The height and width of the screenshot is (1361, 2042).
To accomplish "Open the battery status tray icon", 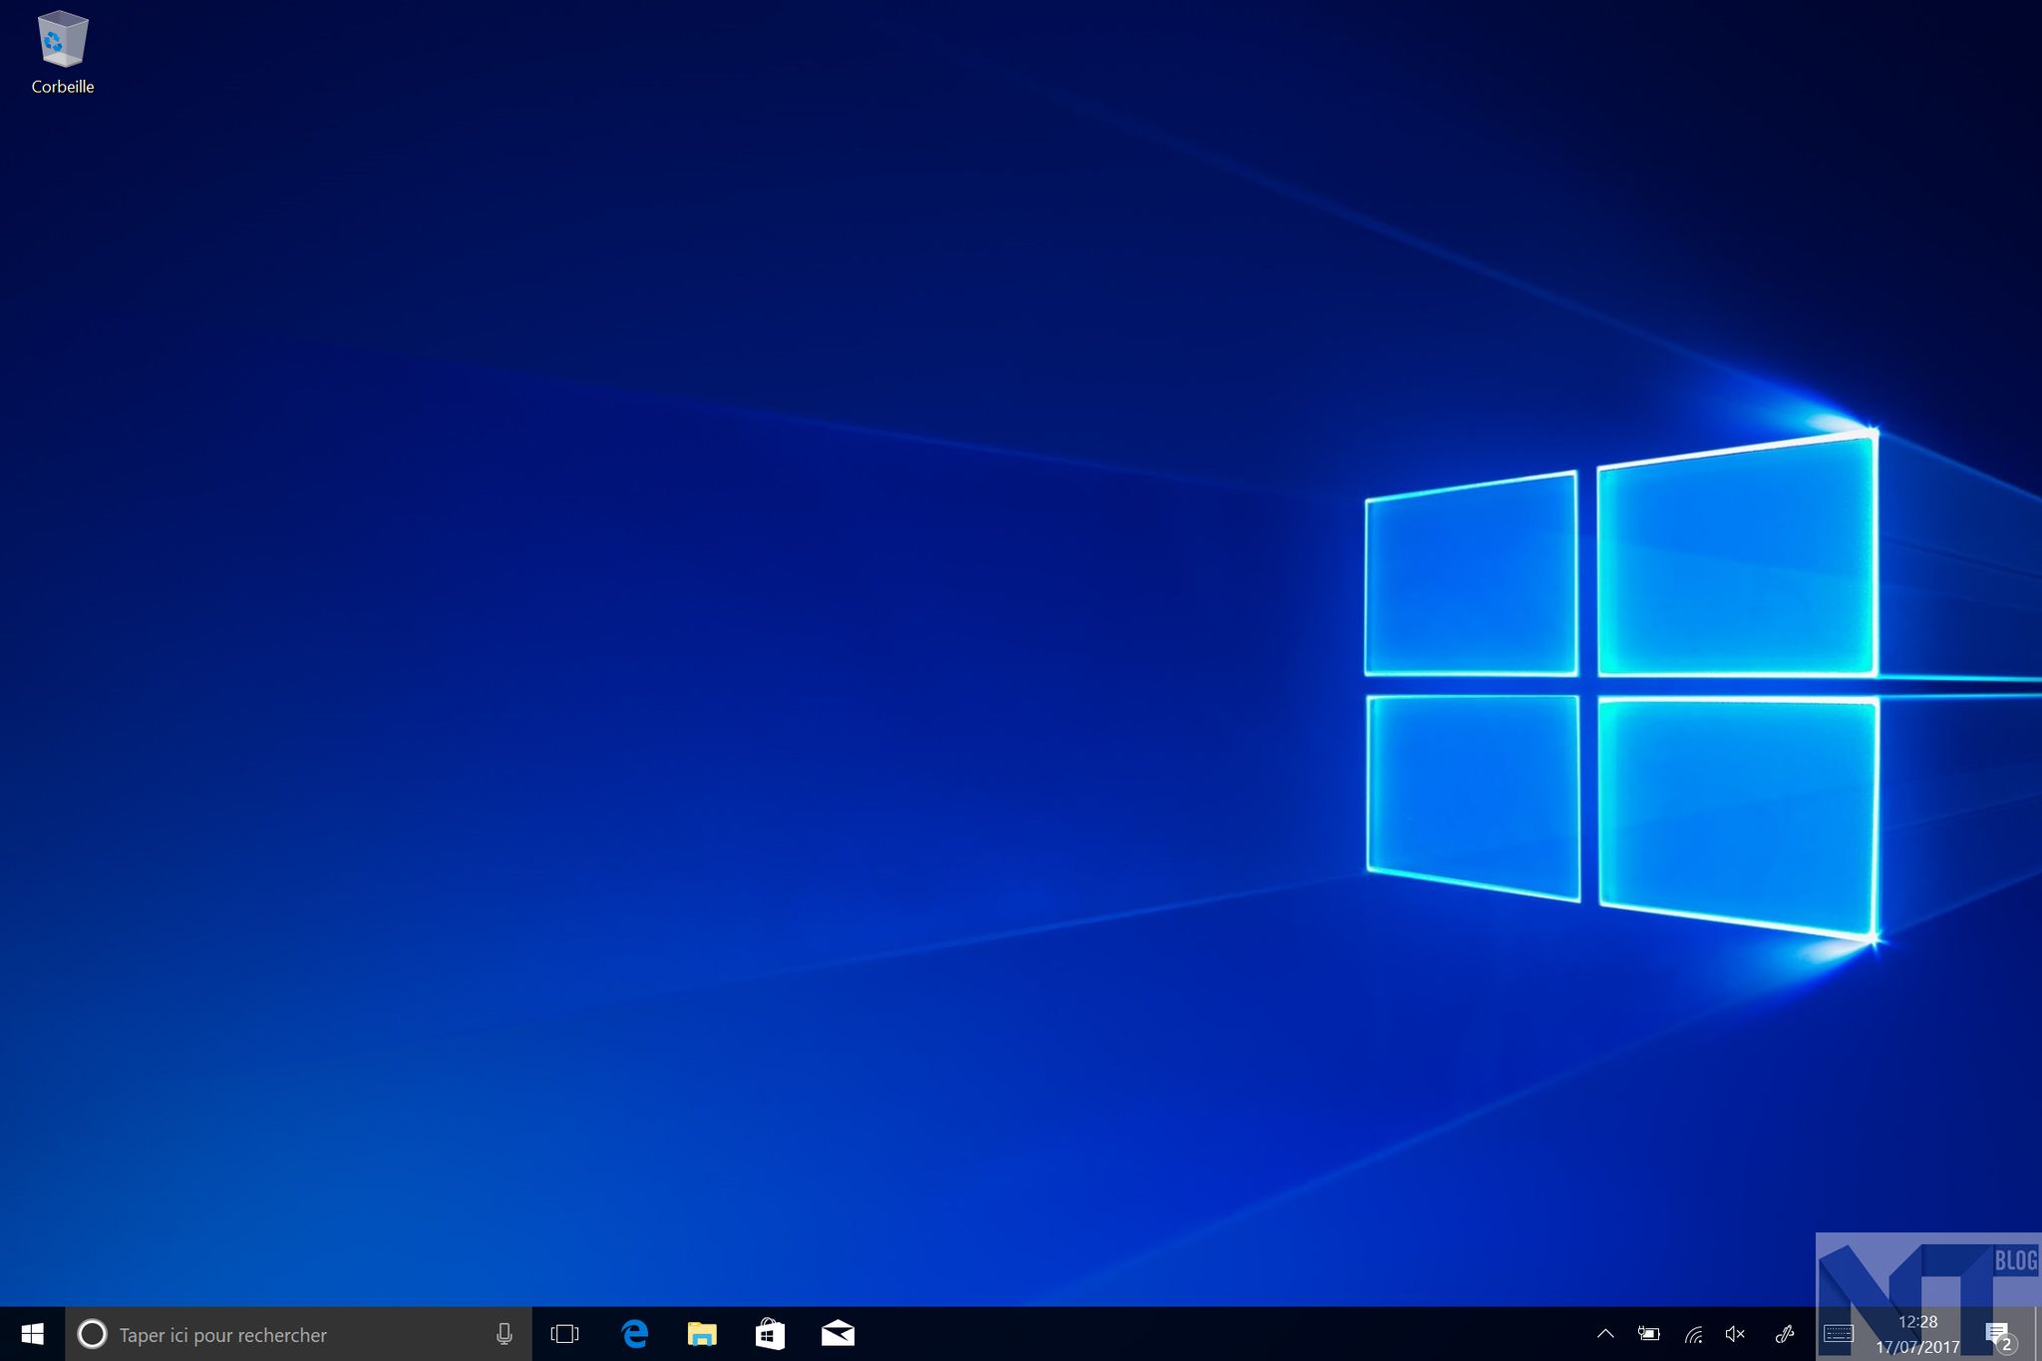I will (x=1649, y=1334).
